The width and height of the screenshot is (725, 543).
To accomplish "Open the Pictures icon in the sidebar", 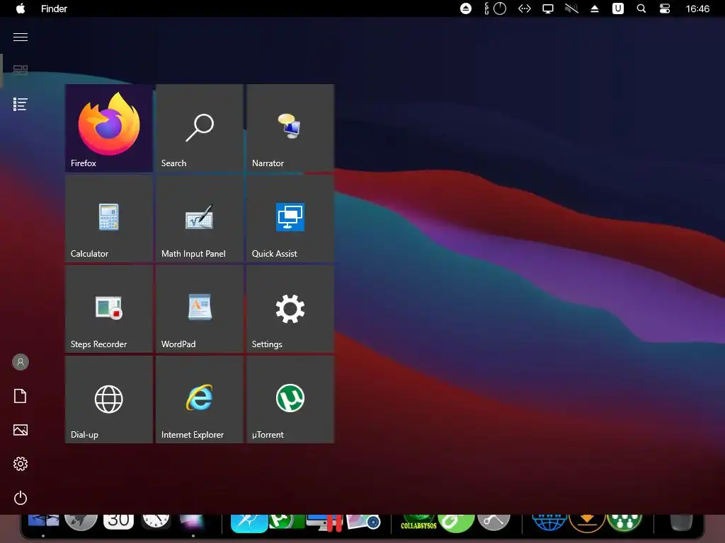I will [x=21, y=430].
